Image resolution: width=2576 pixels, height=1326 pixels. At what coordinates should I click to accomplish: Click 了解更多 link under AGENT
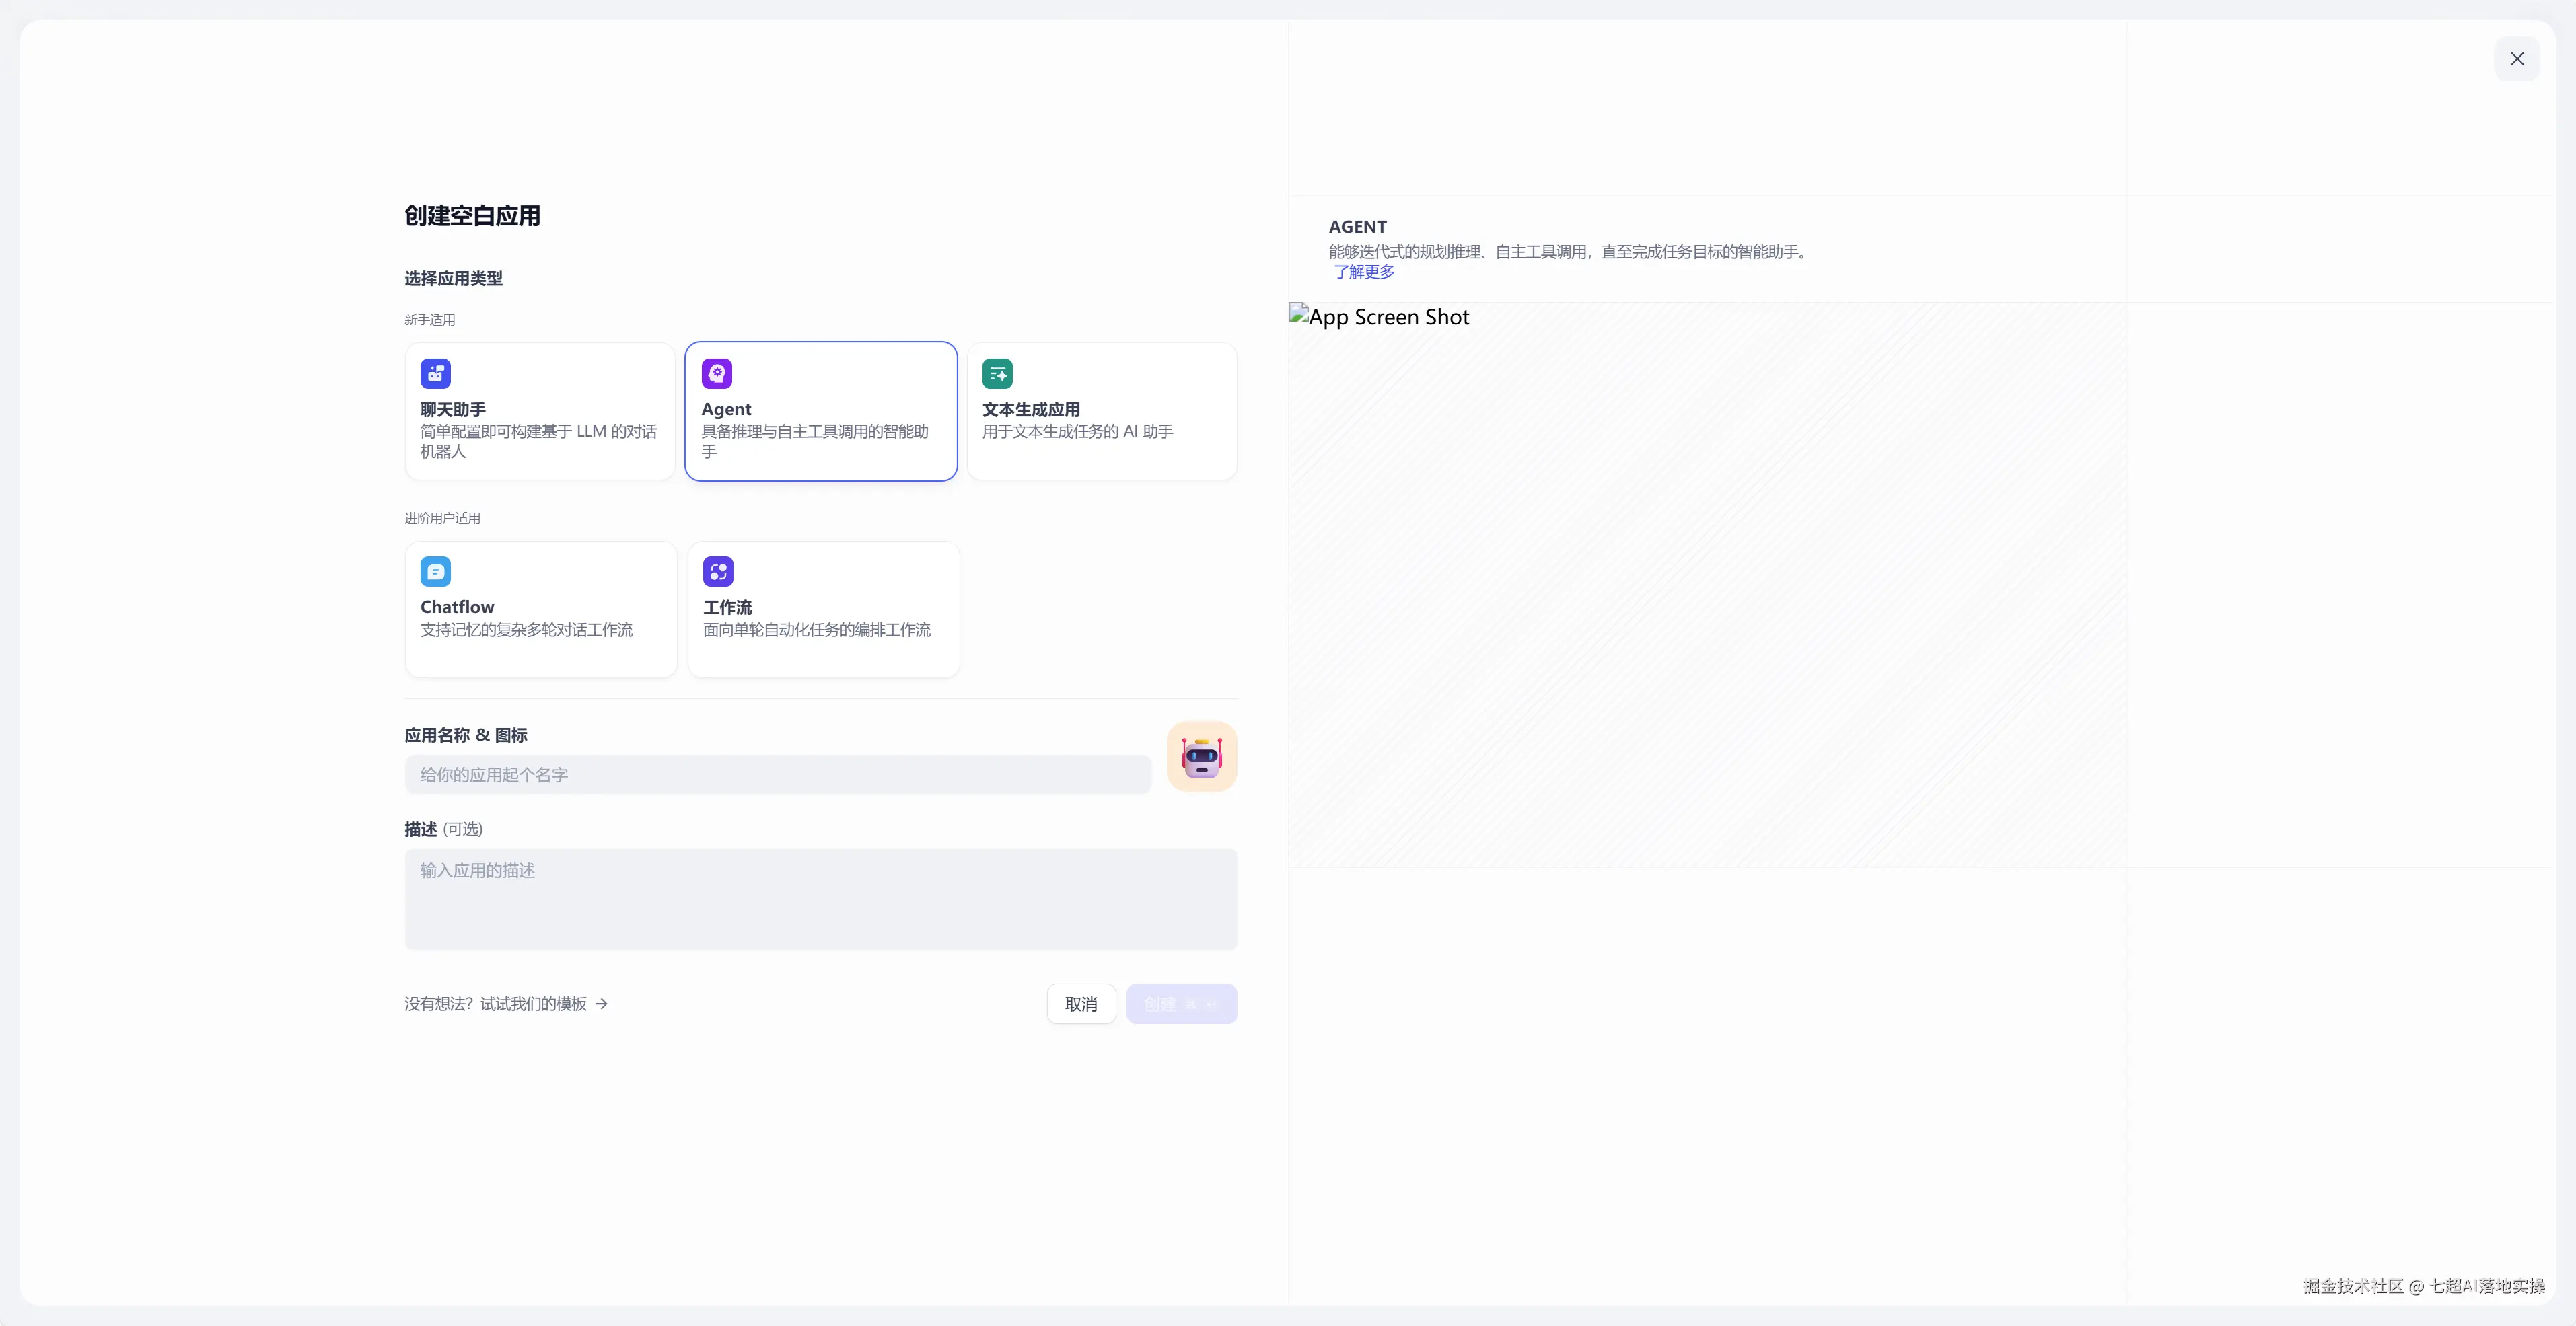[1363, 272]
